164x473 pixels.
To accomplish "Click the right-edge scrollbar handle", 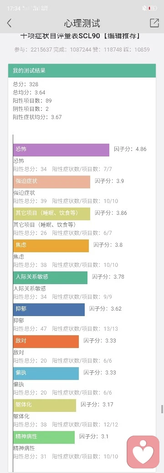I will click(x=162, y=409).
